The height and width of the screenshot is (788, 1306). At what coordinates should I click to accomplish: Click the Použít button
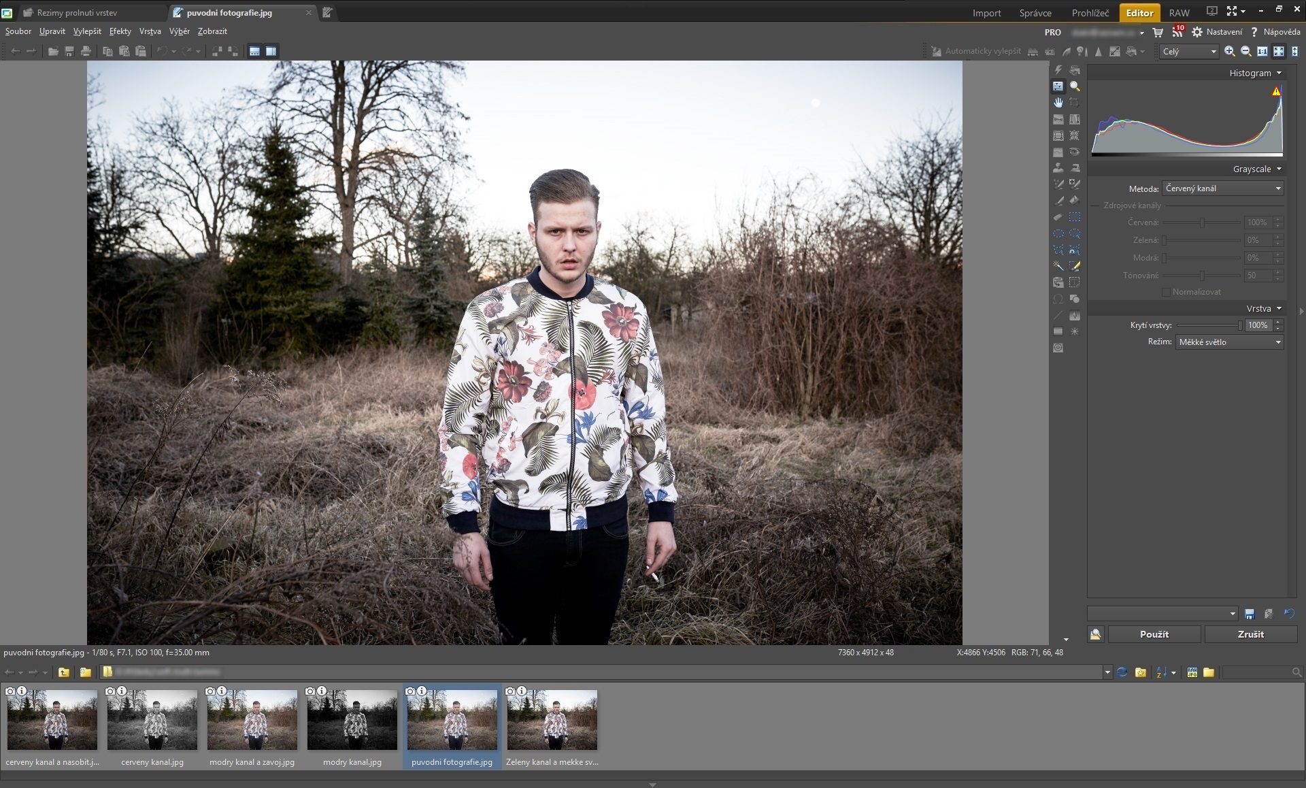1154,634
